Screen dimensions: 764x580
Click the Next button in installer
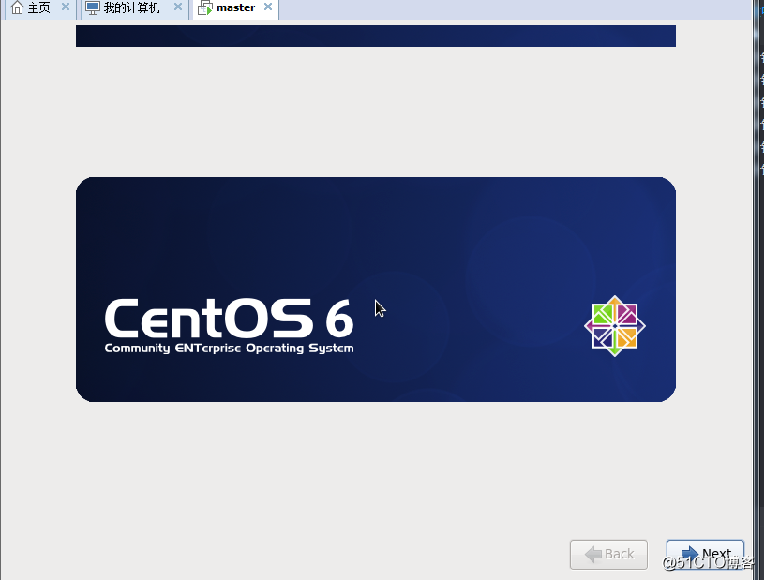(x=705, y=554)
